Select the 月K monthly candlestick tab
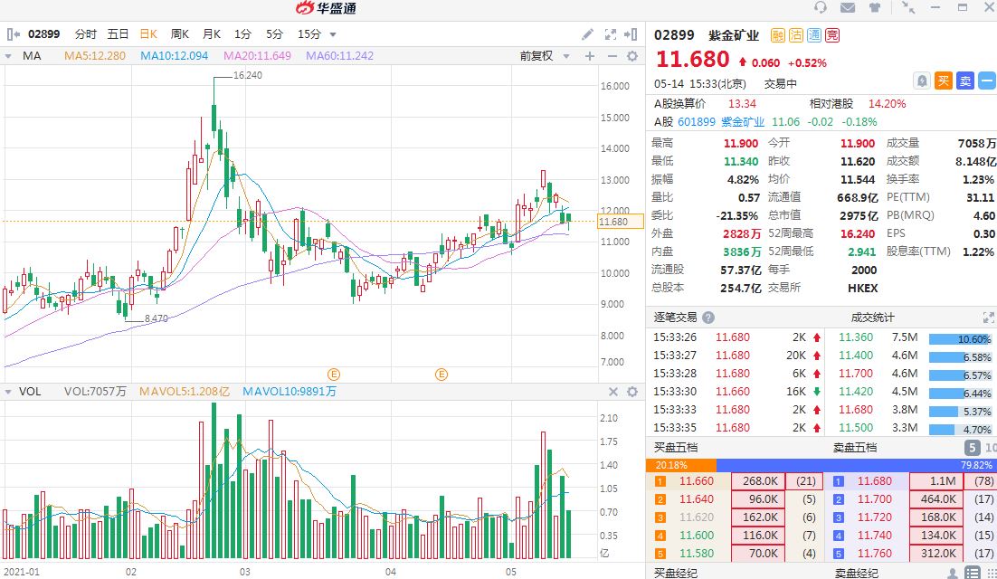The image size is (997, 579). point(211,34)
